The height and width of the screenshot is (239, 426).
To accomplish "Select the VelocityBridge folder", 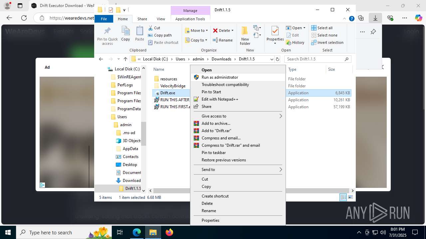I will point(173,86).
